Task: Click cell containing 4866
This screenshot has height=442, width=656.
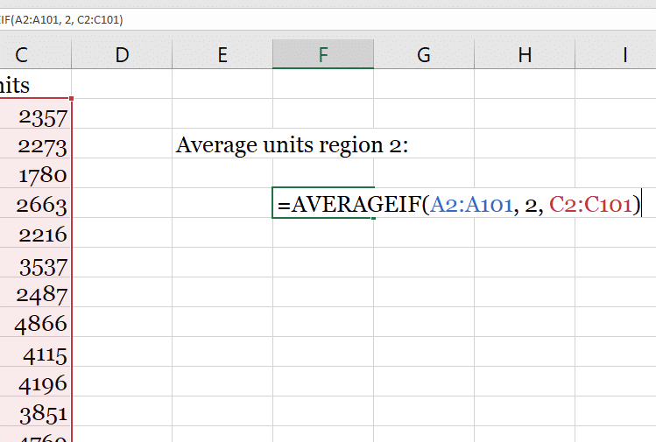Action: point(35,322)
